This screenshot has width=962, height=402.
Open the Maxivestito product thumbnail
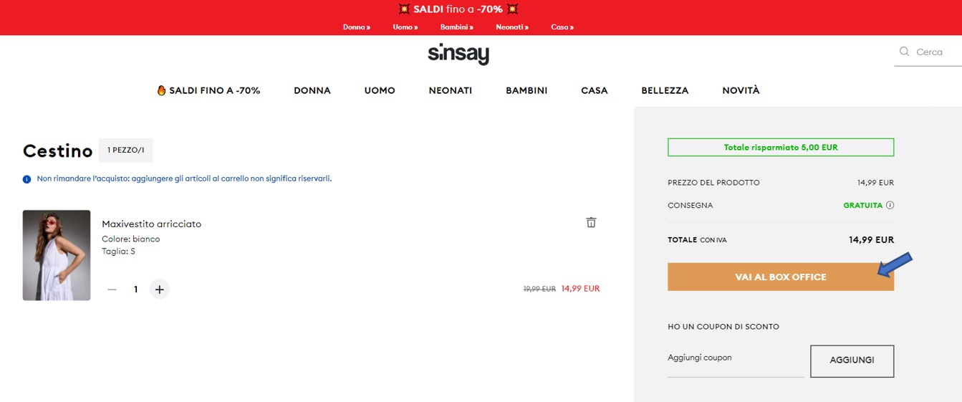57,255
